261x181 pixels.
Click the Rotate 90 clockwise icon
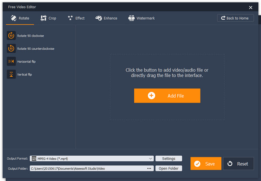click(x=11, y=35)
